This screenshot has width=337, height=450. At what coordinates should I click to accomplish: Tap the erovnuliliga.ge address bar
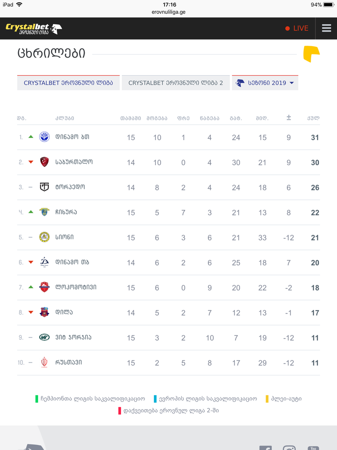(x=168, y=12)
